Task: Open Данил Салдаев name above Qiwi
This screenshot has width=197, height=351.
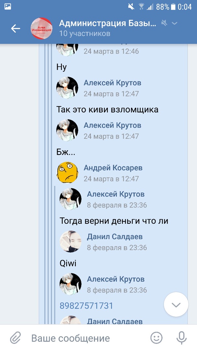Action: (x=115, y=237)
